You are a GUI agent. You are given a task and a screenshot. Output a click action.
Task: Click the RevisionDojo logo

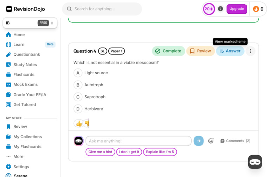[x=26, y=9]
